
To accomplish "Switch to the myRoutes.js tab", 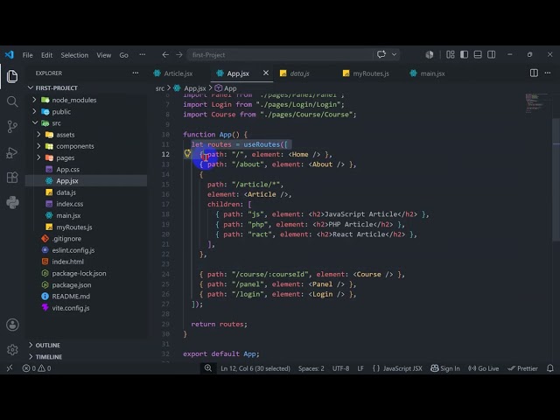I will (x=369, y=73).
